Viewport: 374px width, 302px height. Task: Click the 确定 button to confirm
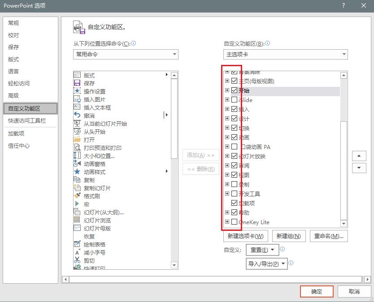317,291
